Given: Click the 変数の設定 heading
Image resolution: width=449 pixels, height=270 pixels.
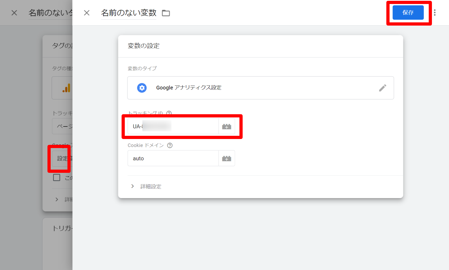Looking at the screenshot, I should [143, 46].
